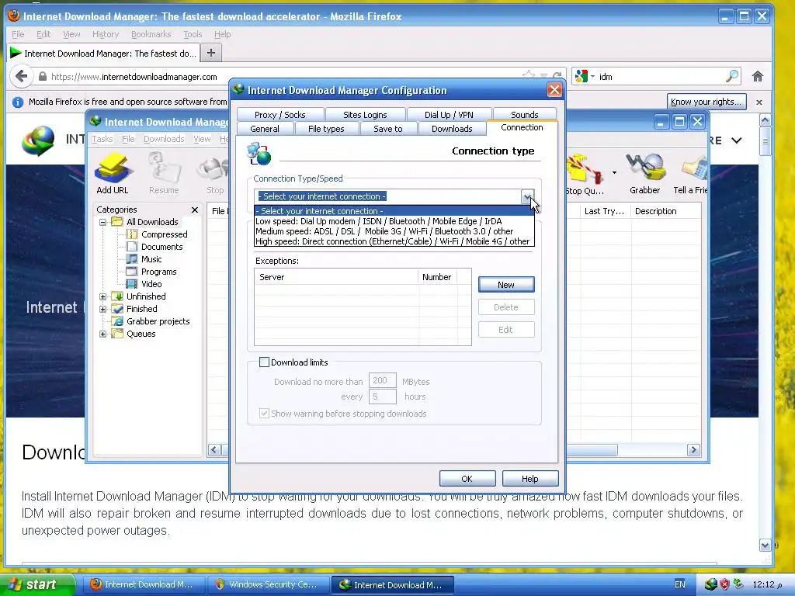Switch to the Dial Up / VPN tab
This screenshot has height=596, width=795.
(x=449, y=115)
